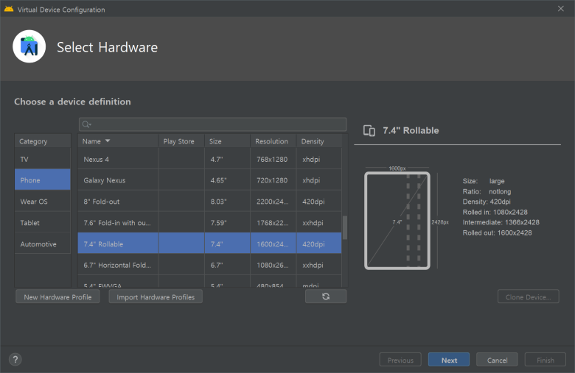
Task: Cancel the device configuration
Action: tap(497, 360)
